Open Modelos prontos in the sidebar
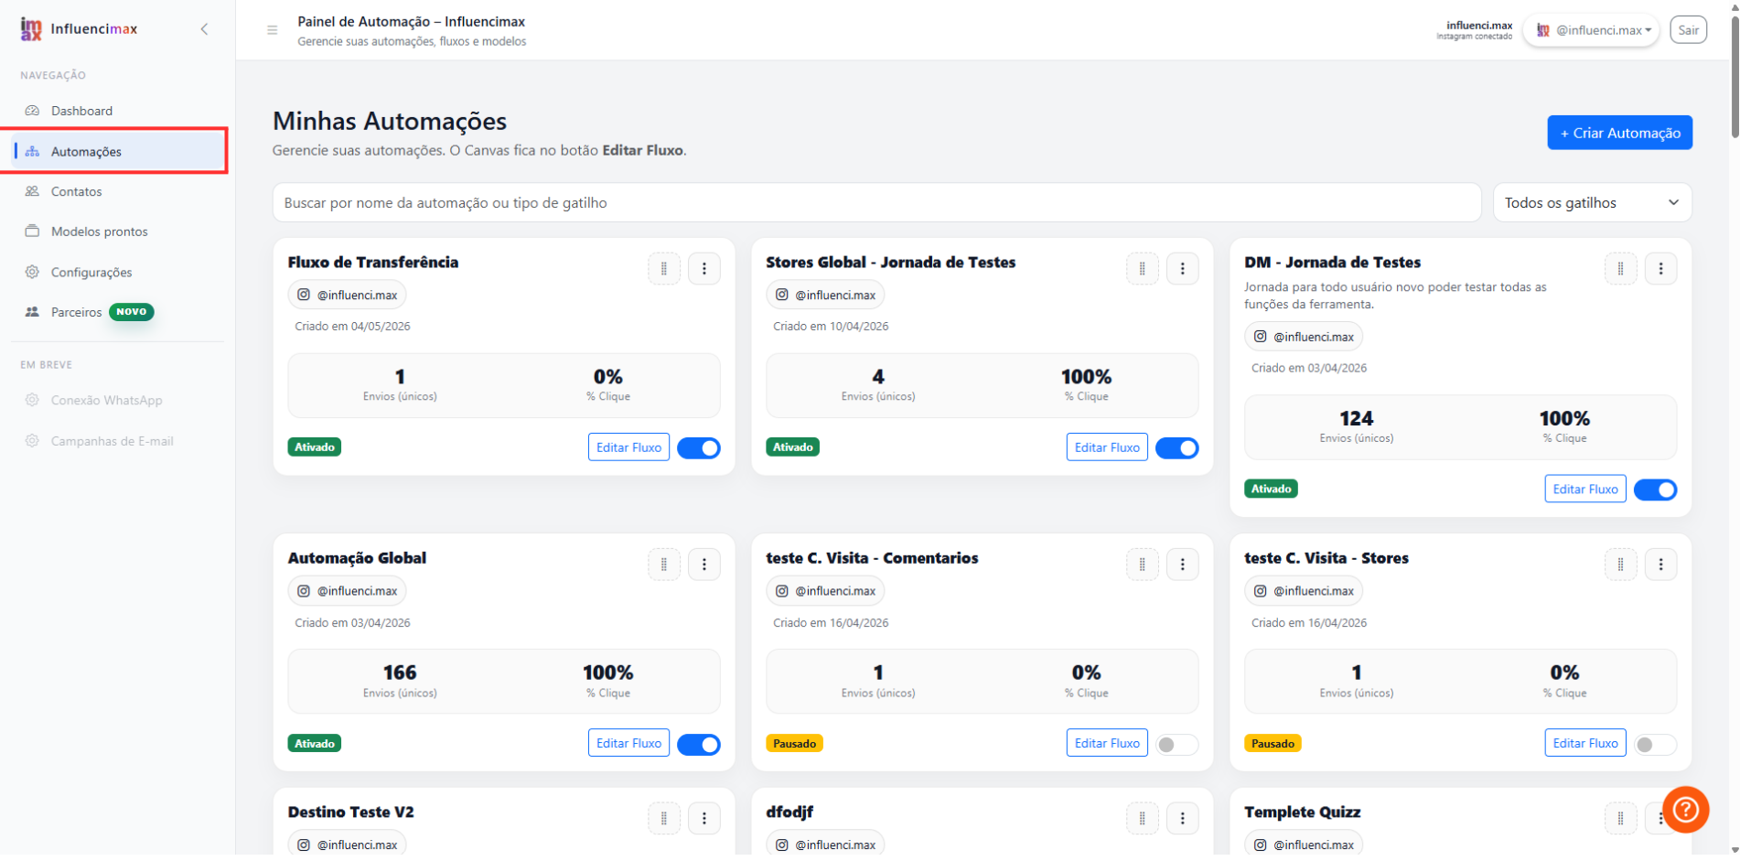The width and height of the screenshot is (1740, 861). coord(117,231)
